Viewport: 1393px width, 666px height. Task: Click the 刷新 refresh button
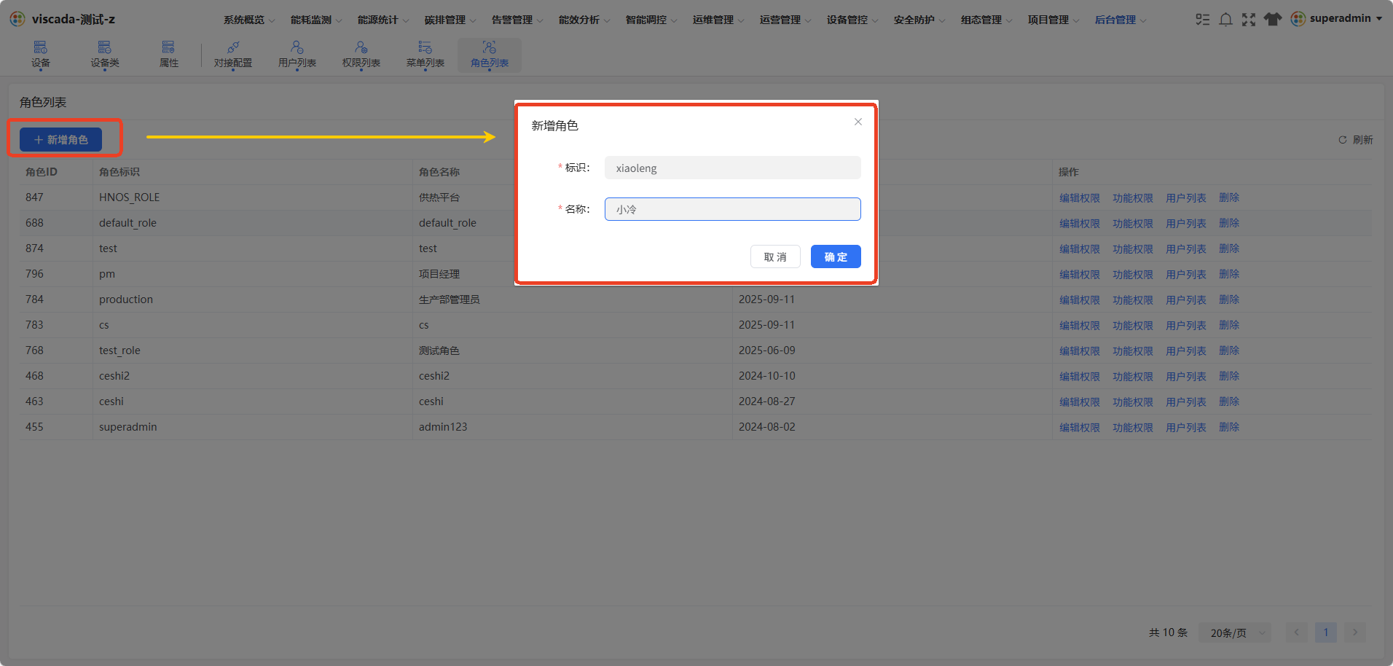pos(1355,140)
